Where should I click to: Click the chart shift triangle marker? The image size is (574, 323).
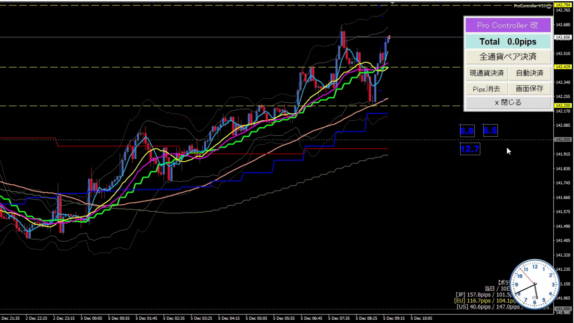pyautogui.click(x=392, y=2)
